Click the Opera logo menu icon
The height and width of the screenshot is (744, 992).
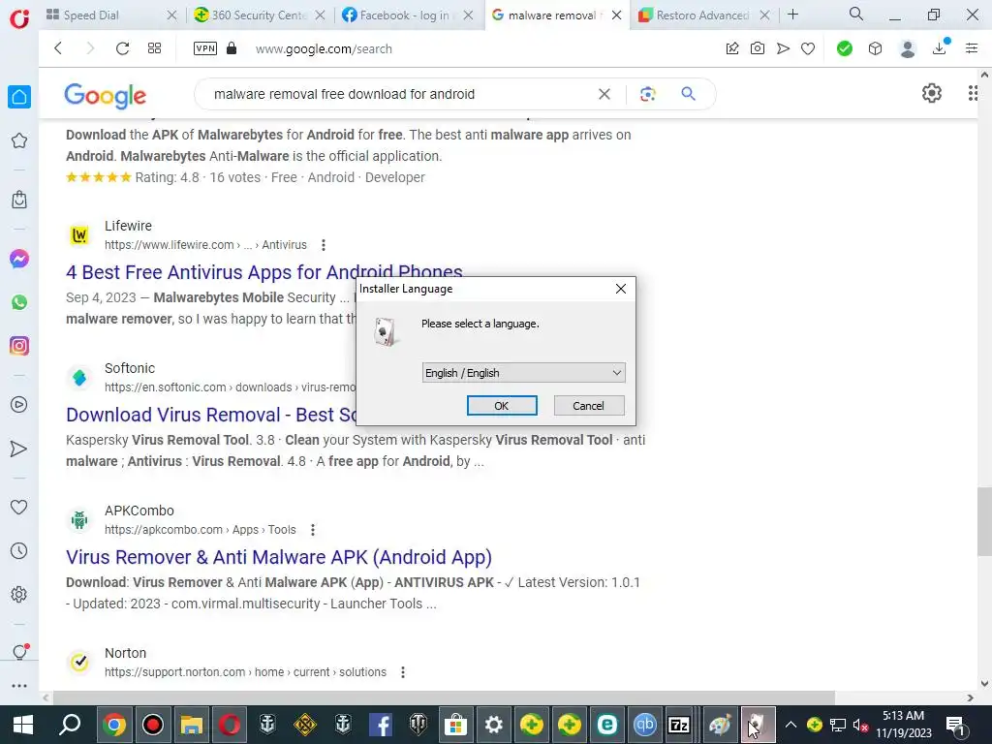pyautogui.click(x=19, y=17)
